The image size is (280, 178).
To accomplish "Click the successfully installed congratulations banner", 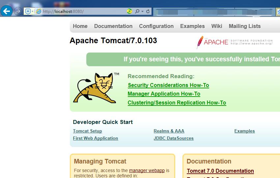I will [x=183, y=59].
